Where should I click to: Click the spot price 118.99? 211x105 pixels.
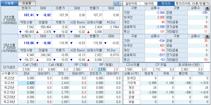coord(97,43)
